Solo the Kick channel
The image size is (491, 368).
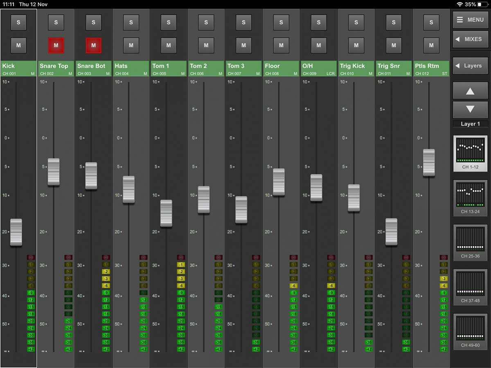point(18,22)
